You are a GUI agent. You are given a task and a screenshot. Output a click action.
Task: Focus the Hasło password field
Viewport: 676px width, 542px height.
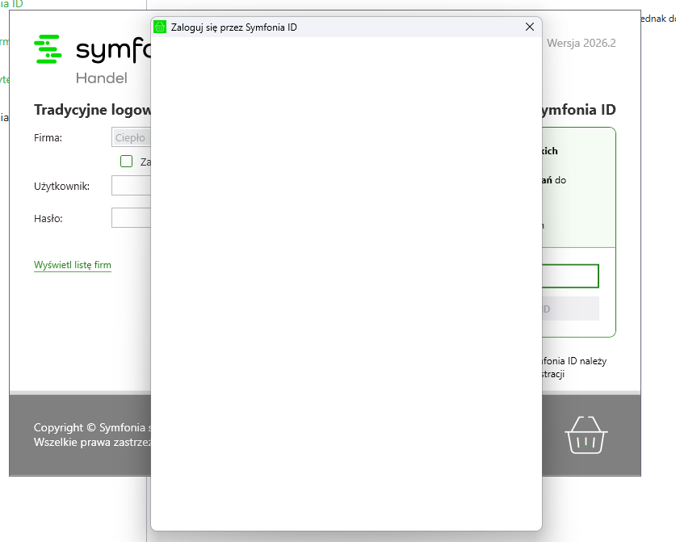click(131, 218)
